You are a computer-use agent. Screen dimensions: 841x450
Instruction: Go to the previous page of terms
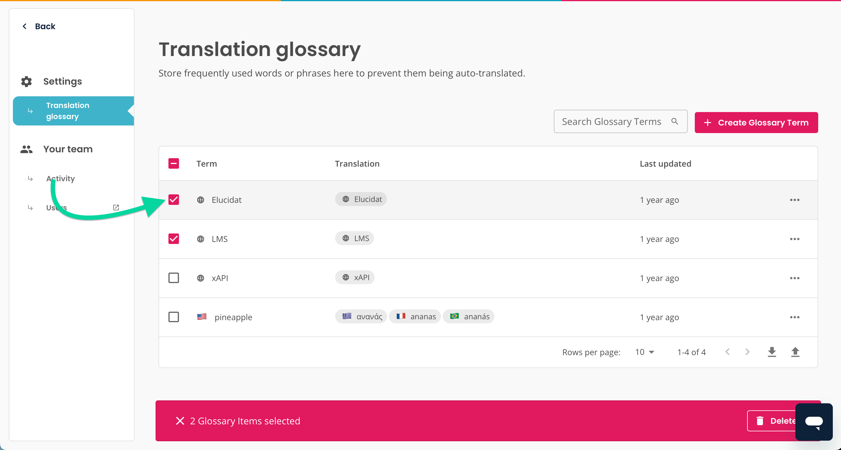[x=727, y=352]
